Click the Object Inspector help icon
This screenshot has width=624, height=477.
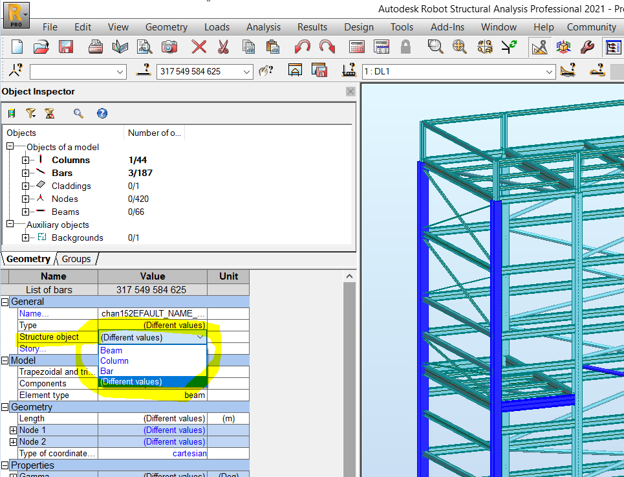pos(102,113)
